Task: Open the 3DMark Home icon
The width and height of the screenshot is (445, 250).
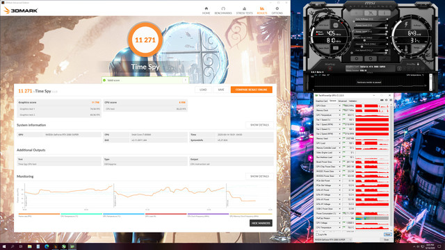Action: pyautogui.click(x=206, y=10)
